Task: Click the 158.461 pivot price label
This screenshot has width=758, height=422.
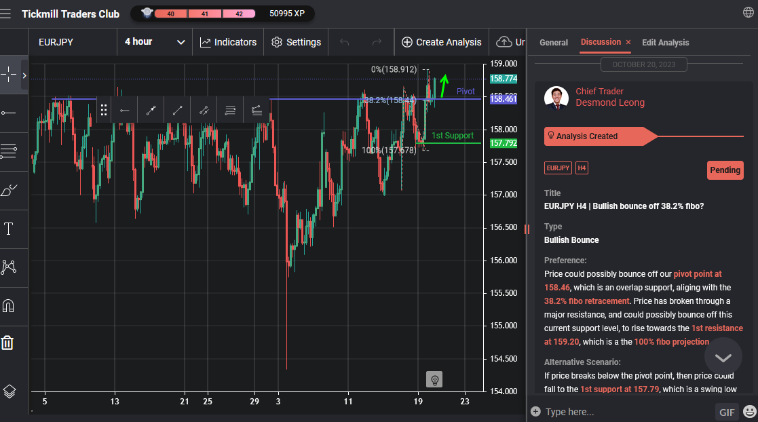Action: point(504,98)
